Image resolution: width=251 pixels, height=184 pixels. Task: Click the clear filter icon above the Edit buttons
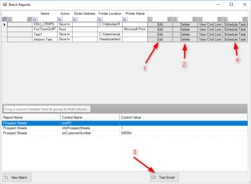169,19
